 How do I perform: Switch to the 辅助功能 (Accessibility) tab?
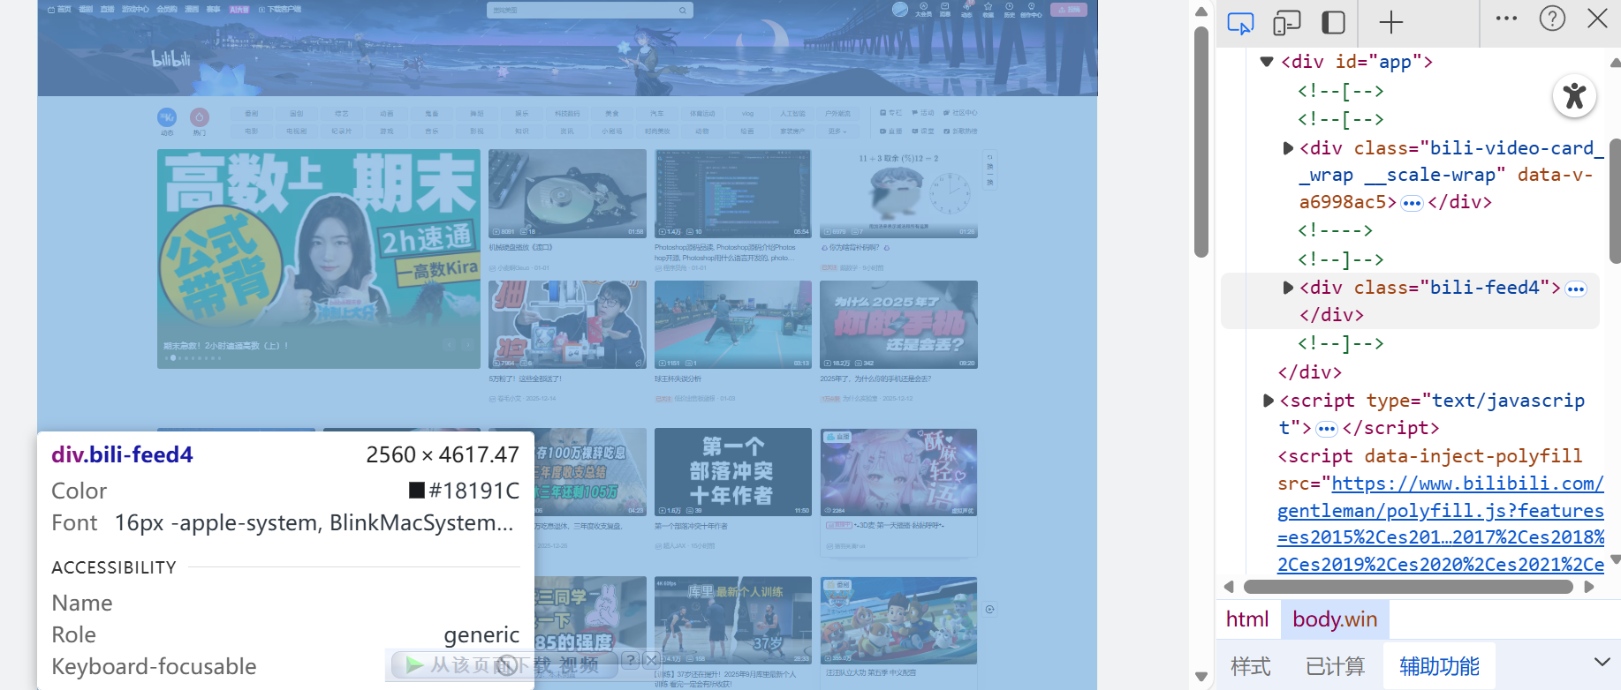1439,666
